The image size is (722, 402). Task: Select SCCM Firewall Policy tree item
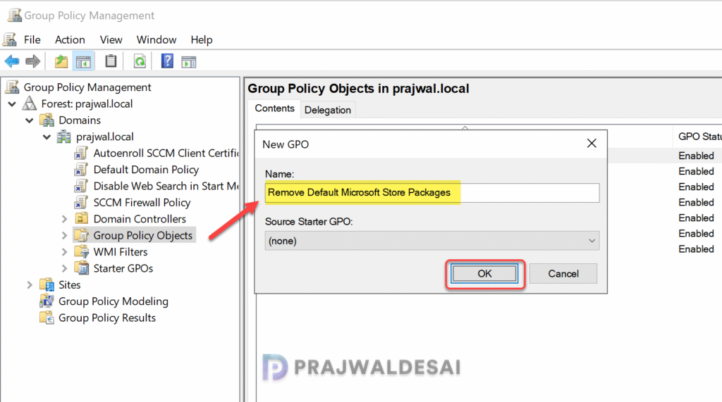tap(142, 202)
